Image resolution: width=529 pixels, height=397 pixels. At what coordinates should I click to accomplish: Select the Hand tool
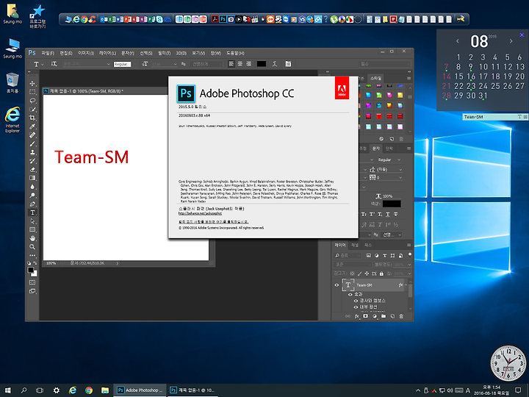click(32, 238)
